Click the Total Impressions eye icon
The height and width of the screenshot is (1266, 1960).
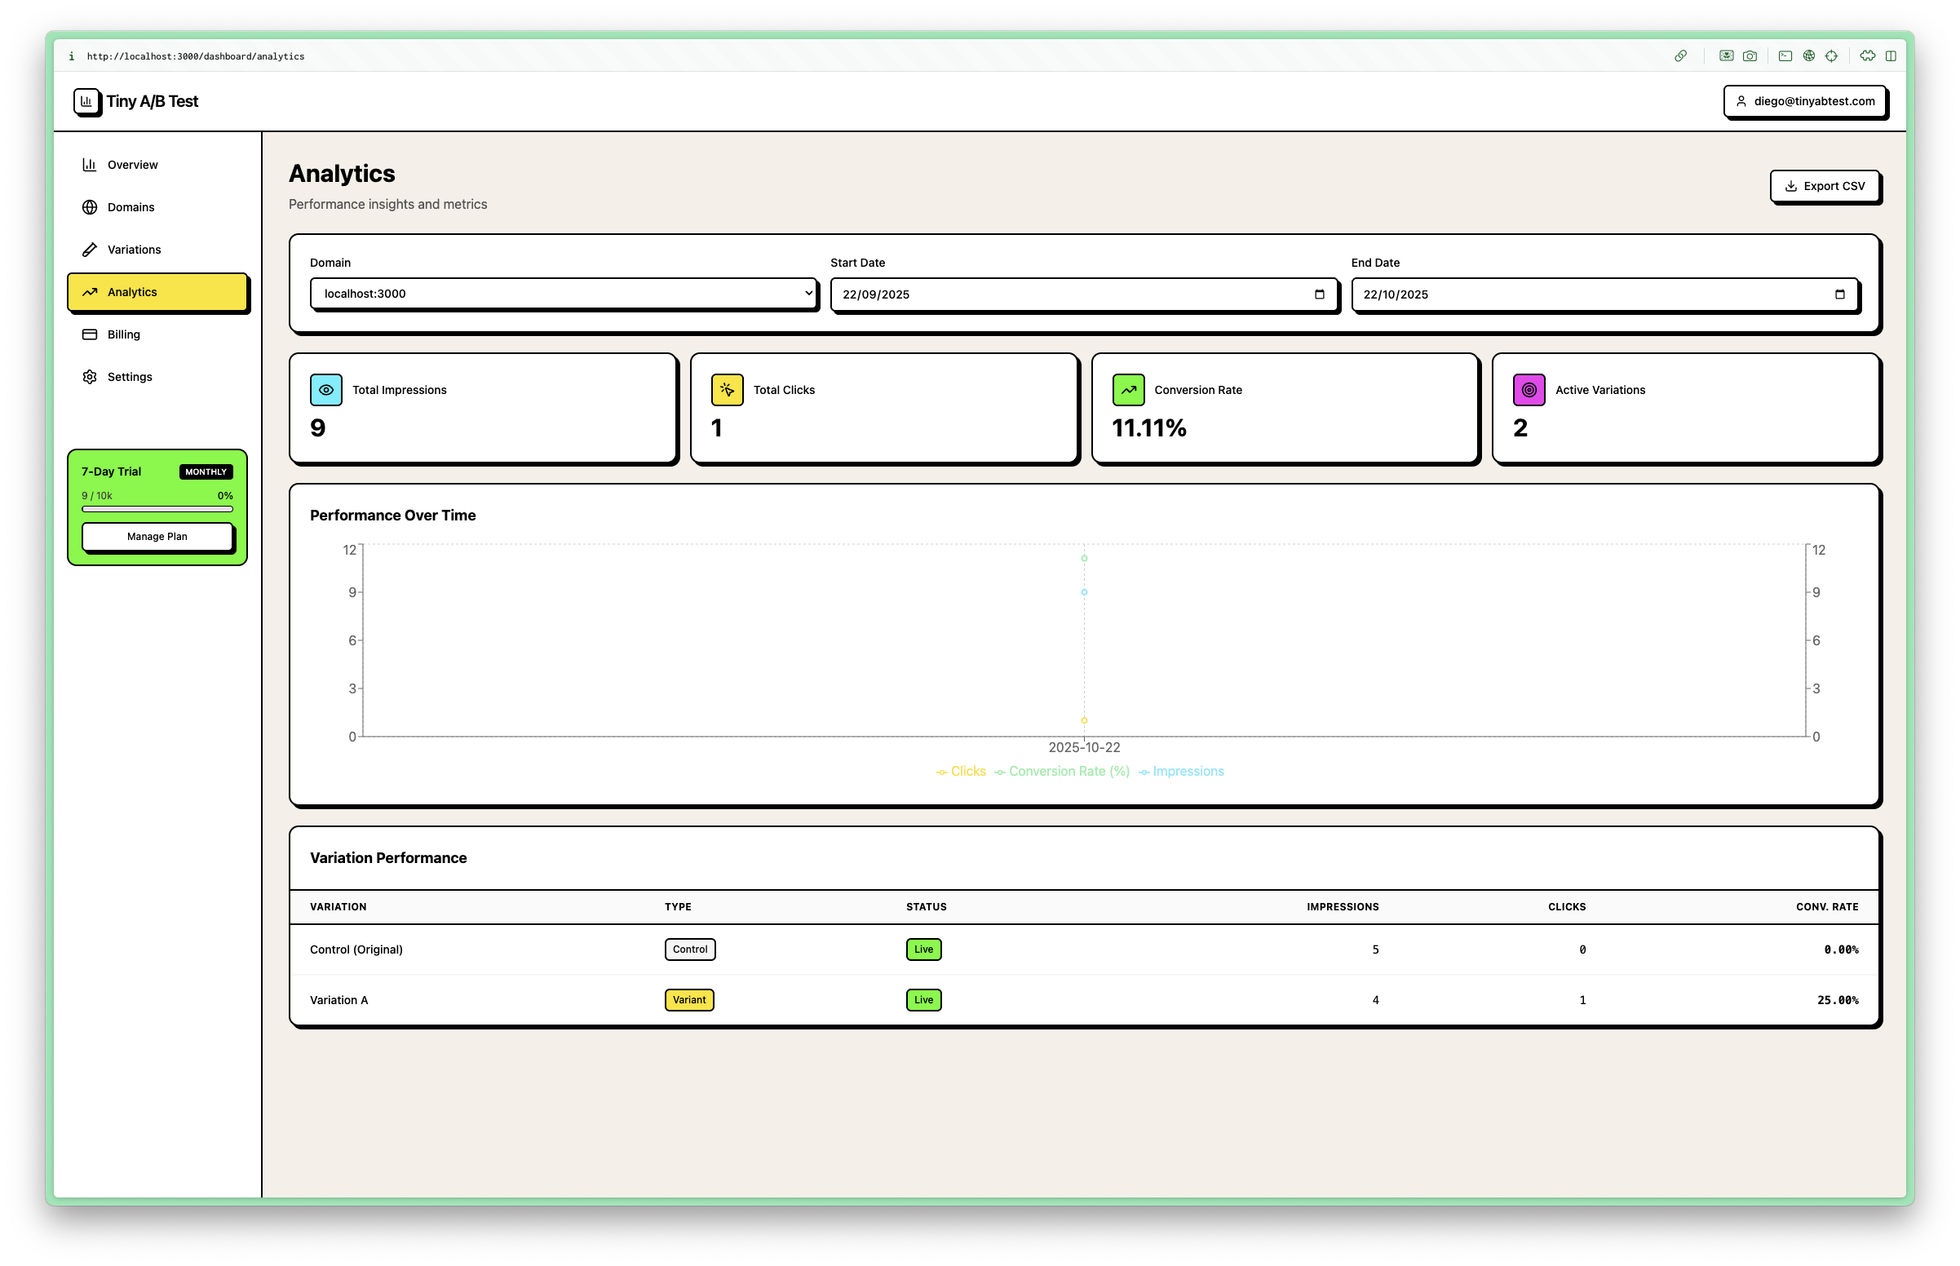(326, 390)
